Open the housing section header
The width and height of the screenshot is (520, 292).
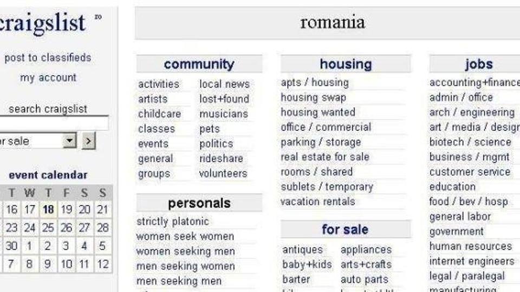click(346, 64)
